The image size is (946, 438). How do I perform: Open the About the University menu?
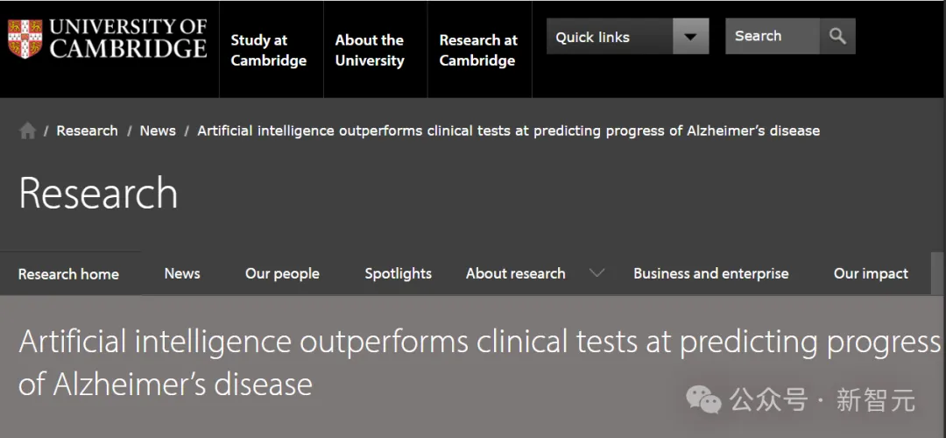[370, 50]
